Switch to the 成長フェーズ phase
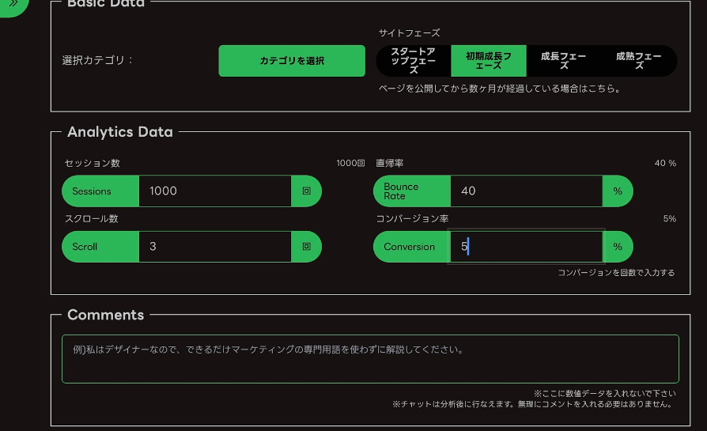 click(x=564, y=61)
